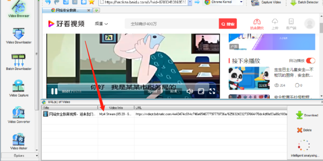This screenshot has width=323, height=161.
Task: Go forward with the forward arrow
Action: pyautogui.click(x=57, y=2)
